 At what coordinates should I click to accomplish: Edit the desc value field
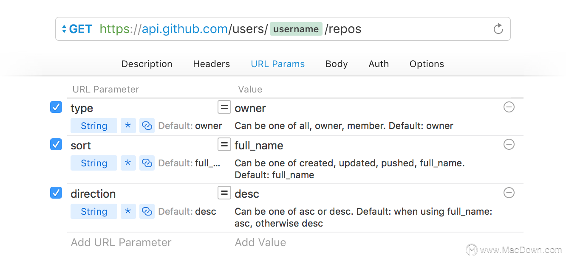[247, 194]
